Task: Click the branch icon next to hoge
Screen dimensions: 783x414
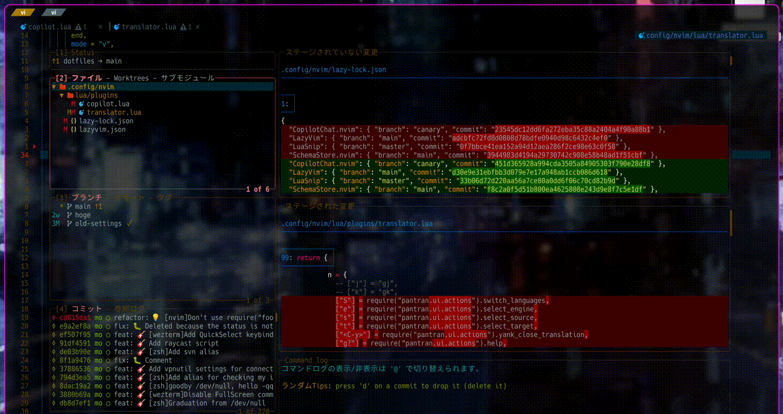Action: click(x=69, y=215)
